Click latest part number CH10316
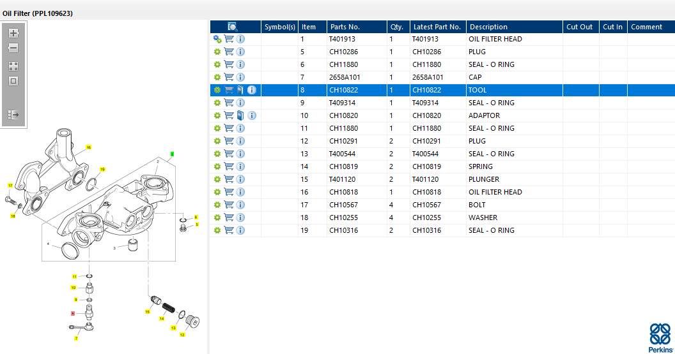Image resolution: width=675 pixels, height=354 pixels. click(x=426, y=230)
